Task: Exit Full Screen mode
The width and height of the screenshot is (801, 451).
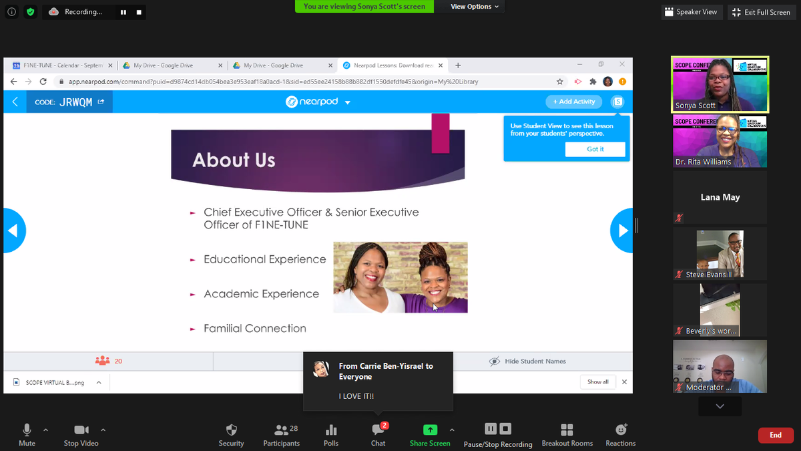Action: click(762, 12)
